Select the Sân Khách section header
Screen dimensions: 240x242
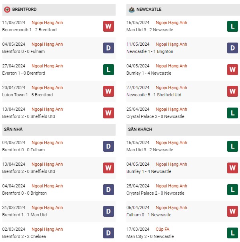pyautogui.click(x=140, y=129)
